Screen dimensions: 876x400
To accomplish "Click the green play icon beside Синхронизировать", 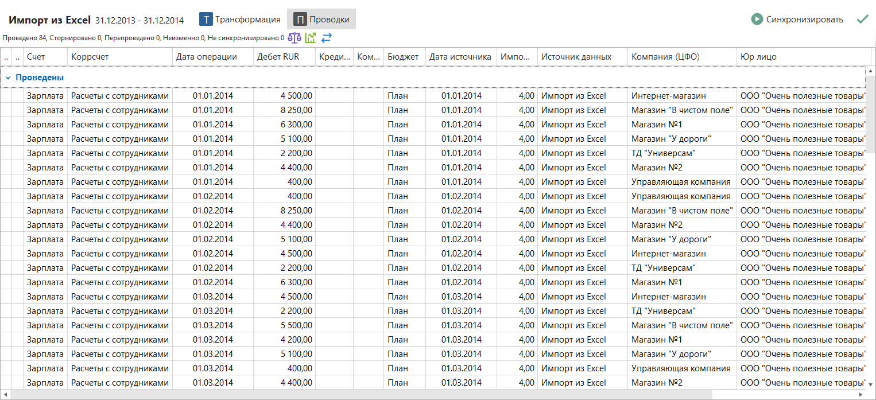I will pos(757,20).
